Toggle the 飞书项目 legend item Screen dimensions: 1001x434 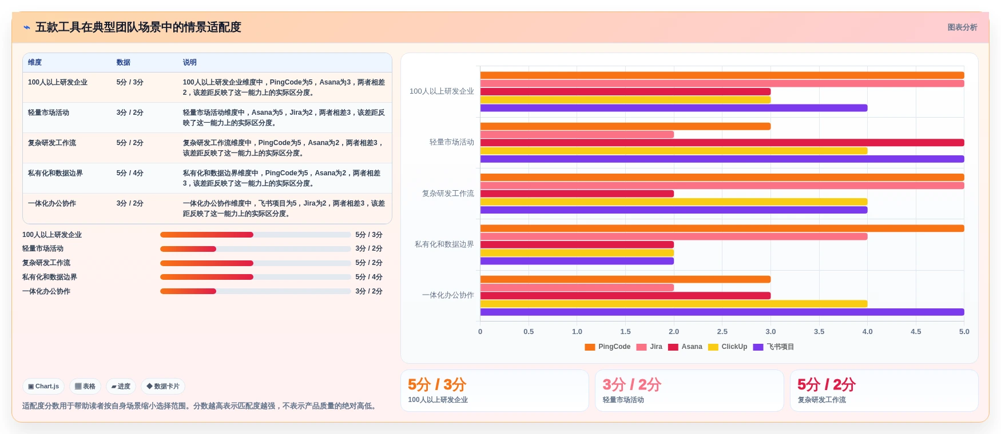tap(773, 347)
